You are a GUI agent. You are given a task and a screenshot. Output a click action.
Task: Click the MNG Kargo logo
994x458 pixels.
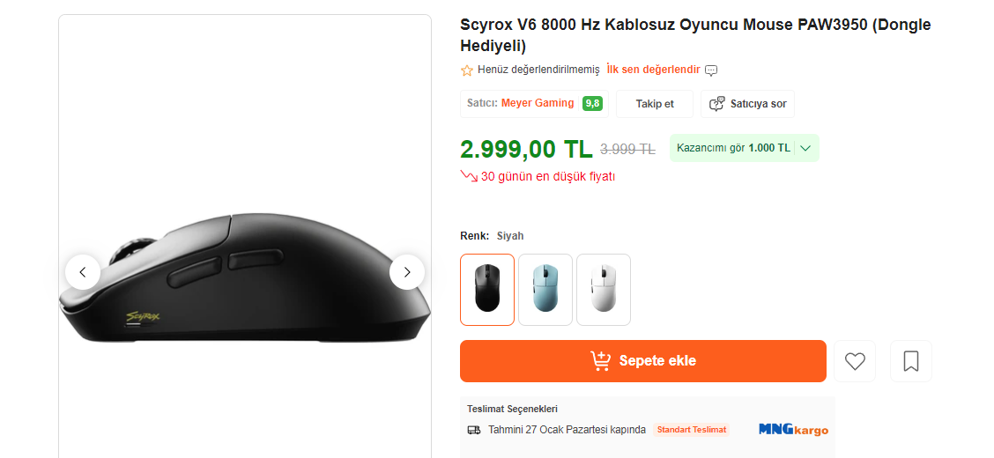click(793, 430)
